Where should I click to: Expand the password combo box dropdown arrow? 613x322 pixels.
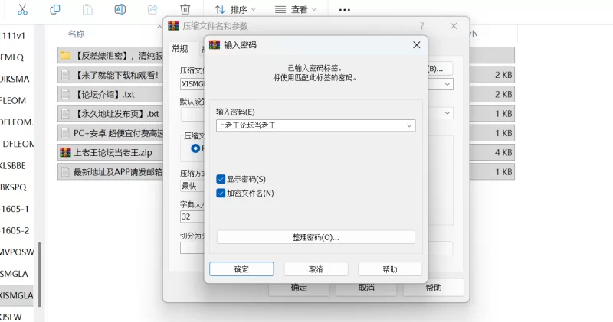[409, 125]
